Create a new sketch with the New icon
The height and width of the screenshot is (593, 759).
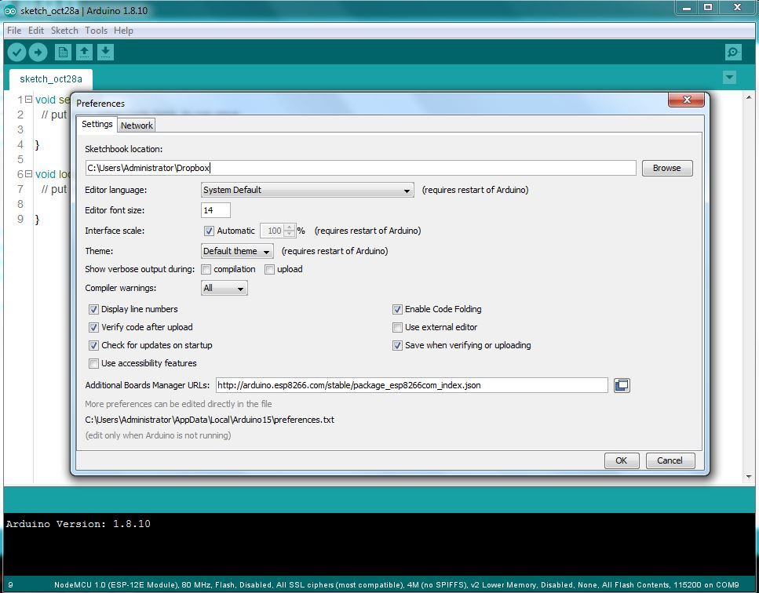coord(62,52)
